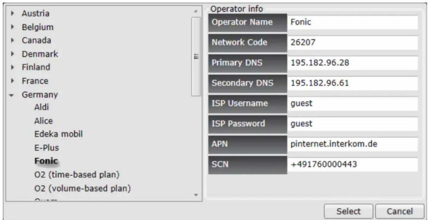Select Belgium in the country list
This screenshot has width=428, height=220.
[x=38, y=28]
